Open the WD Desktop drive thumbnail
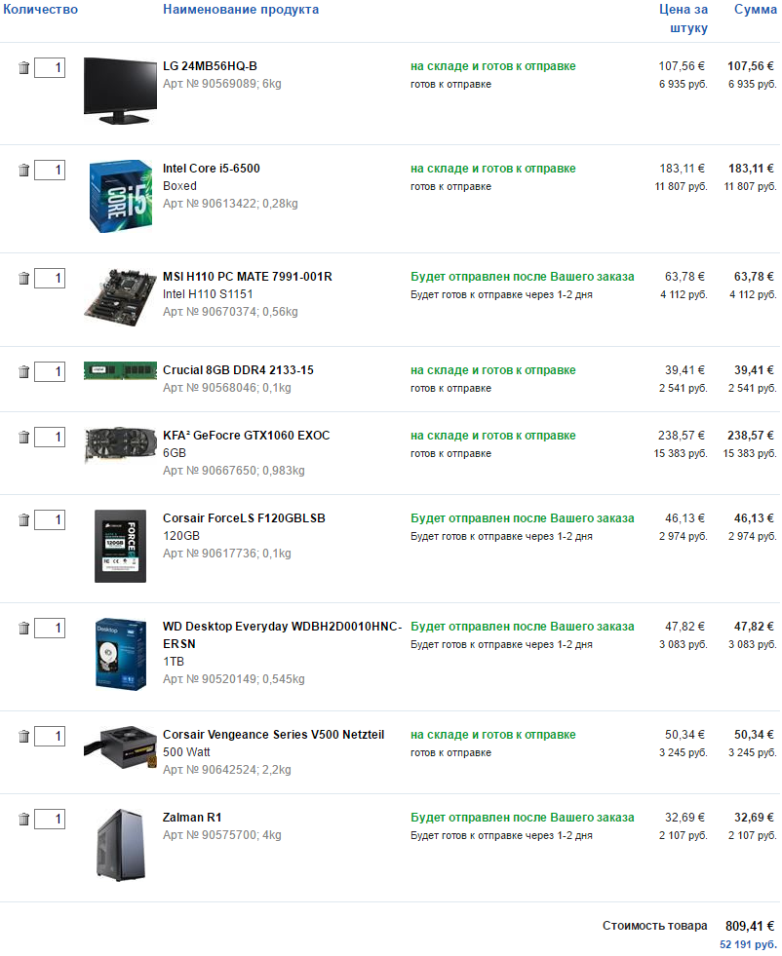782x956 pixels. 121,653
